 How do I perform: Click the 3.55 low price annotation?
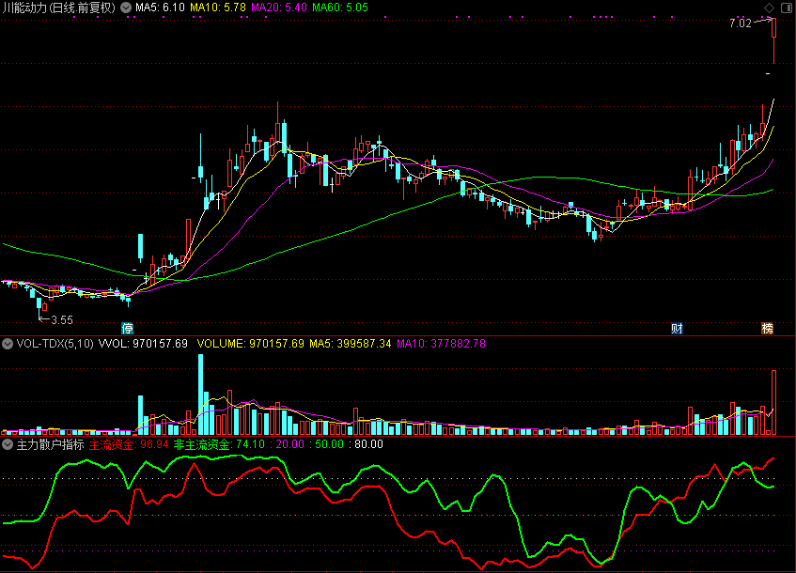[62, 320]
